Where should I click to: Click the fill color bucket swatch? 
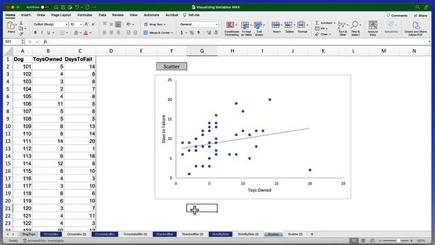point(76,33)
